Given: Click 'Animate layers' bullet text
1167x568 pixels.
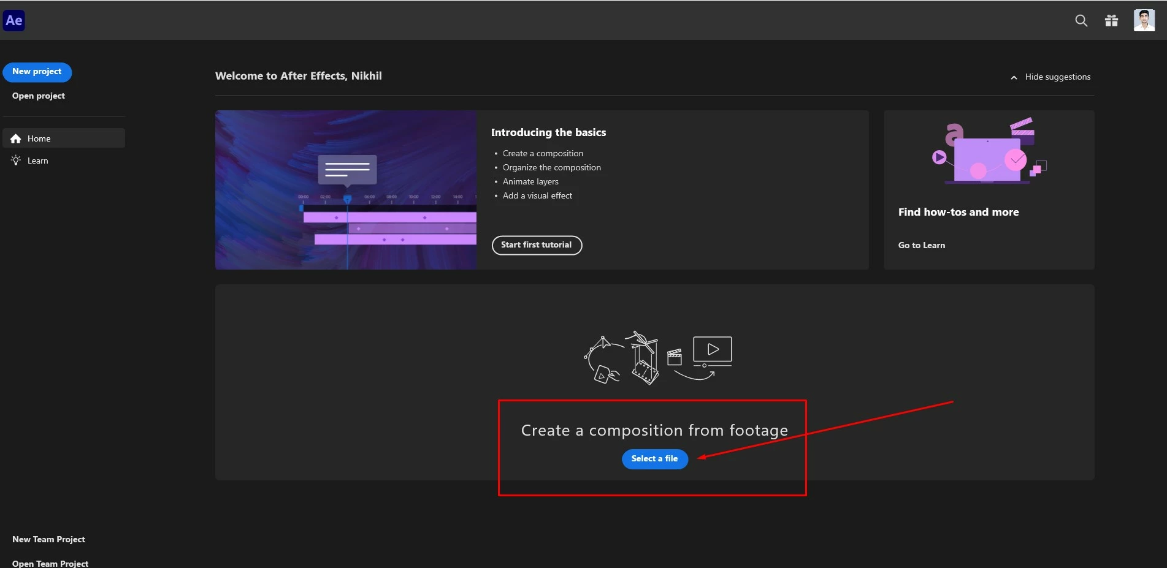Looking at the screenshot, I should (x=530, y=181).
